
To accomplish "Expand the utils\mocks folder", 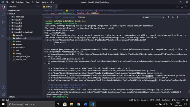I will (24, 48).
